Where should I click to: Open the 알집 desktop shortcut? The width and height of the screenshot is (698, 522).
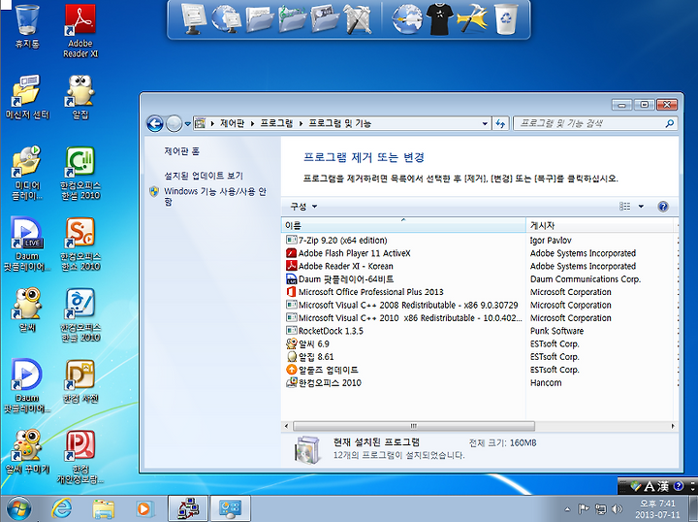pyautogui.click(x=80, y=97)
